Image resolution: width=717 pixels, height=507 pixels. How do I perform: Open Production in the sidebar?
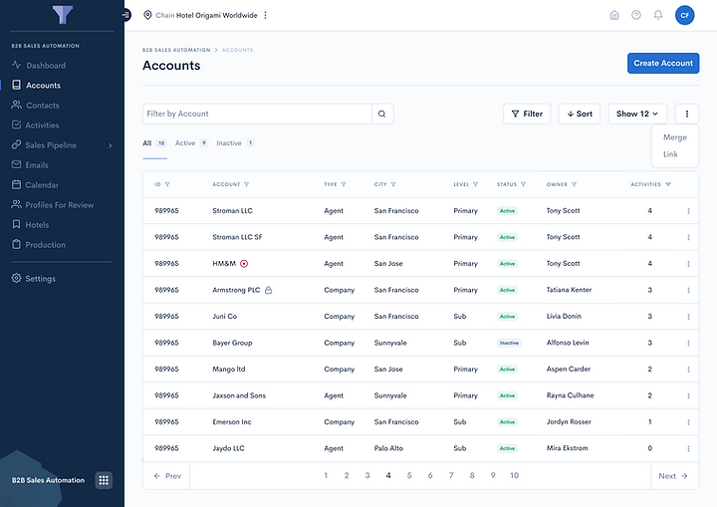39,245
